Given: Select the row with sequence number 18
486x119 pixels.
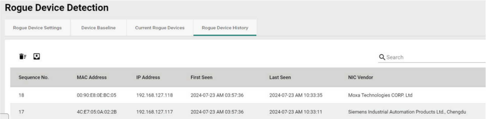Looking at the screenshot, I should pyautogui.click(x=248, y=95).
